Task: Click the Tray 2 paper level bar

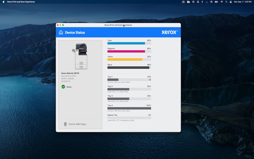Action: click(x=129, y=89)
